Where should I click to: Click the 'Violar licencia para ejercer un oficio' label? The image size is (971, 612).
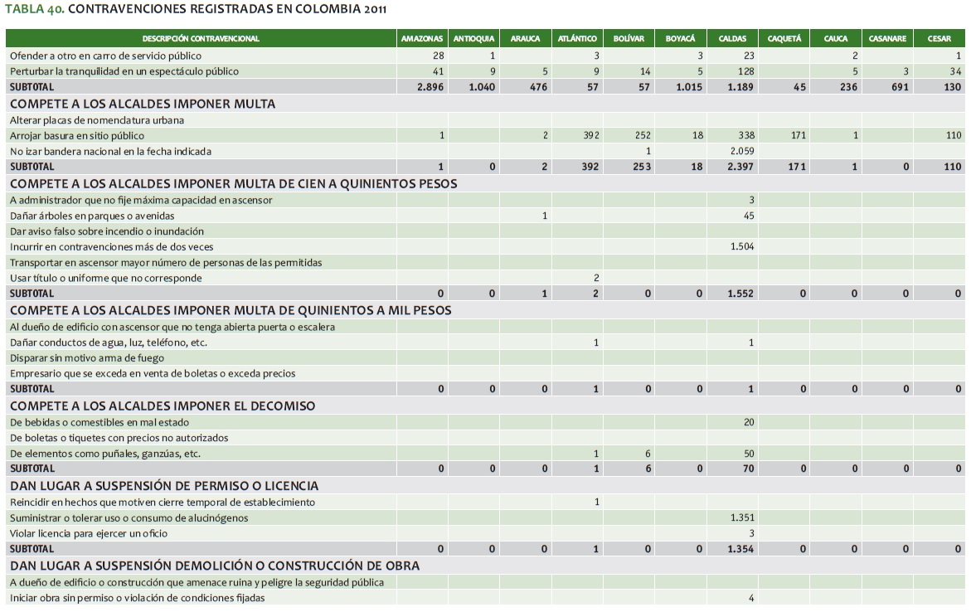coord(89,533)
